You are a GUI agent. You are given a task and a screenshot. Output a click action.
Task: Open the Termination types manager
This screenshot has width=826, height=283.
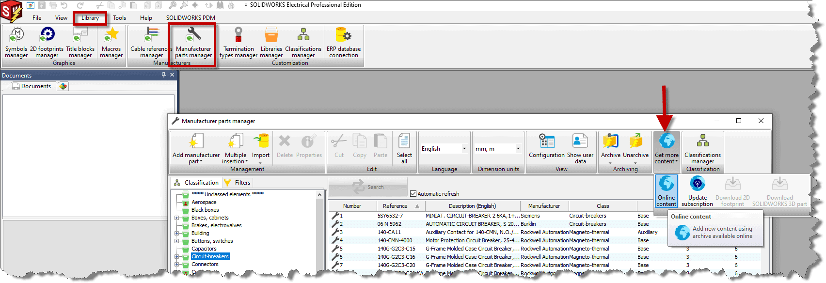pos(238,43)
